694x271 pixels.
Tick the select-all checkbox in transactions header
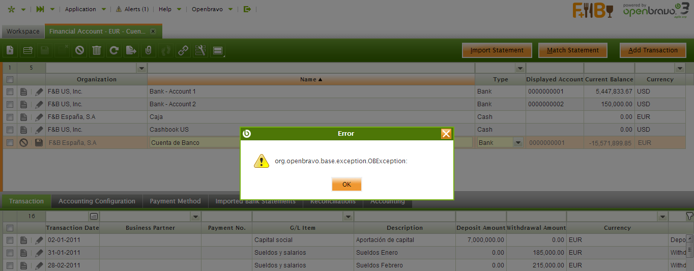coord(10,228)
